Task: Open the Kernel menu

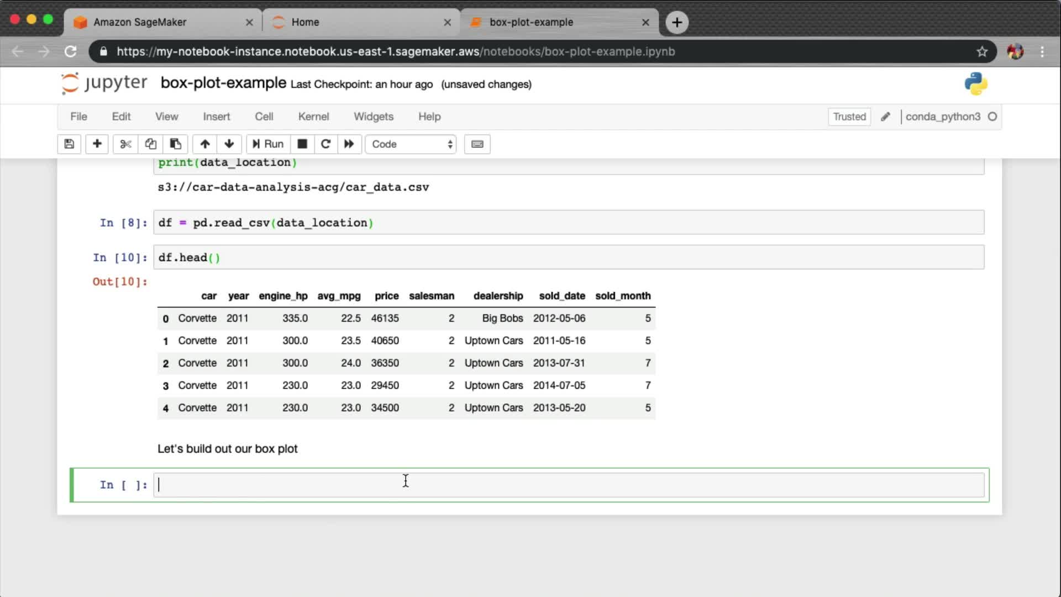Action: pyautogui.click(x=313, y=117)
